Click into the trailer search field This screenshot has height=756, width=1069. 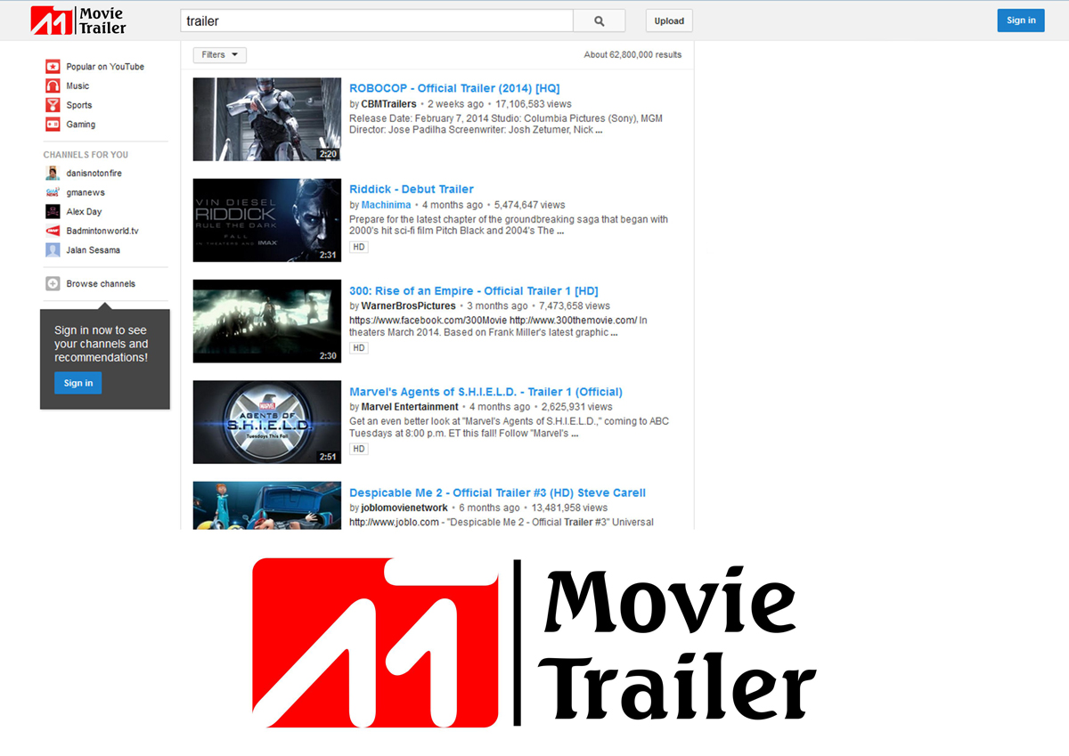tap(377, 20)
